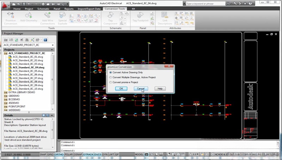Viewport: 282px width, 160px height.
Task: Toggle SNAP mode in status bar
Action: tap(43, 154)
